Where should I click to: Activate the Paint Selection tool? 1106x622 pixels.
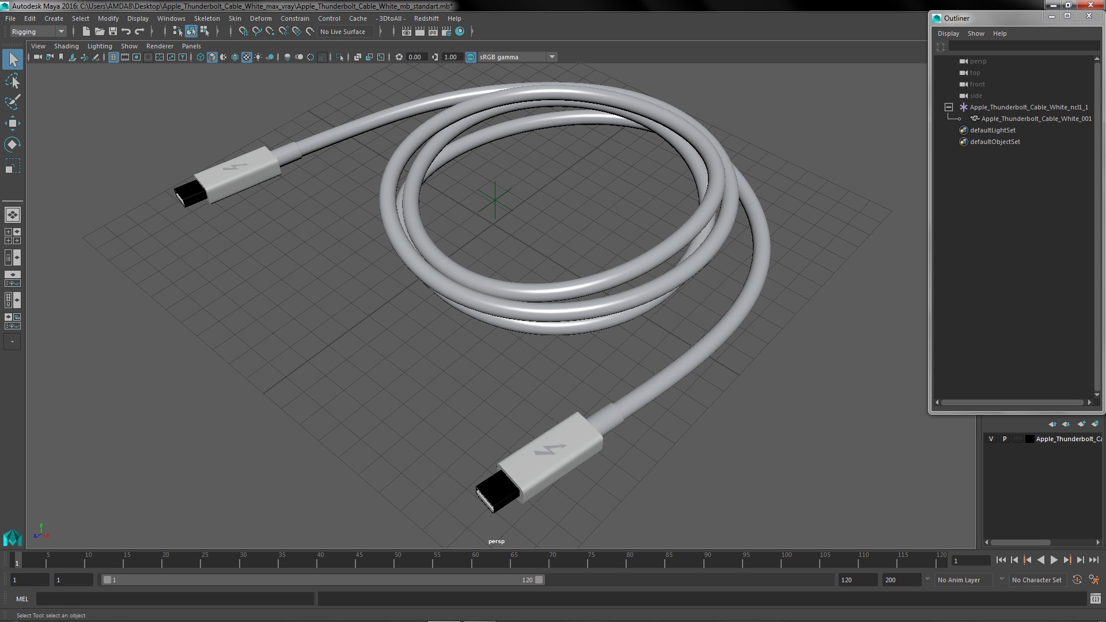[12, 102]
